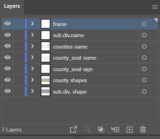Click the sub.div. shape layer thumbnail
Screen dimensions: 160x139
[45, 91]
